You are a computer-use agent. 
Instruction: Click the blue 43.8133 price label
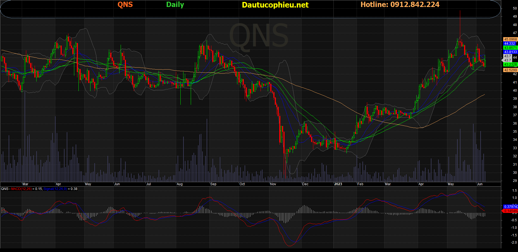(x=510, y=52)
